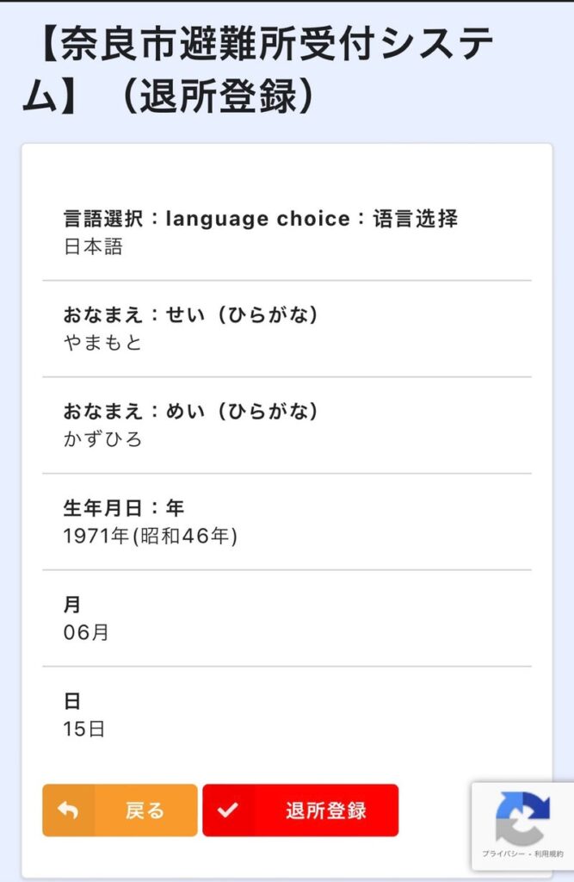Click the 生年月日：年 label

click(x=124, y=508)
